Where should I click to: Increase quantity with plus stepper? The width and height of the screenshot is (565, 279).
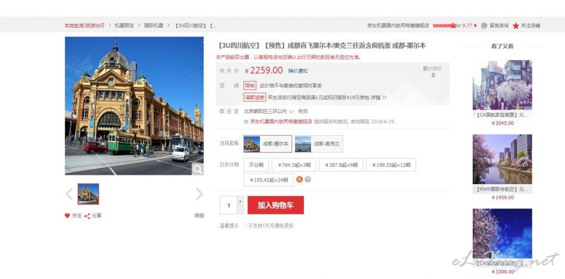[x=240, y=201]
